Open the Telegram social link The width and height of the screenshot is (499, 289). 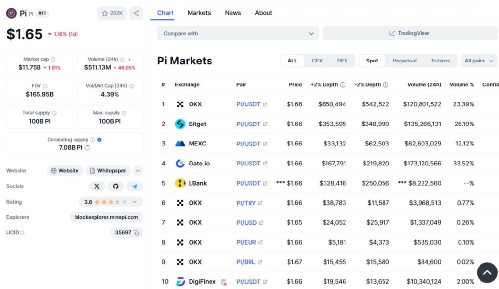point(134,186)
